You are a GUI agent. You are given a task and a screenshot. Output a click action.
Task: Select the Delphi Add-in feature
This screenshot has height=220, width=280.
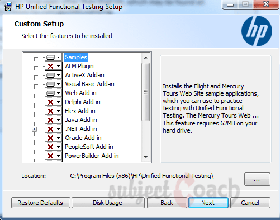click(x=83, y=102)
